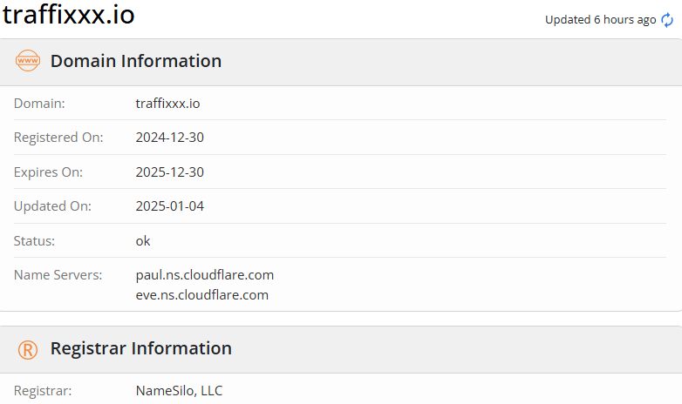Click the "Expires On:" field label
Screen dimensions: 682x404
click(48, 172)
